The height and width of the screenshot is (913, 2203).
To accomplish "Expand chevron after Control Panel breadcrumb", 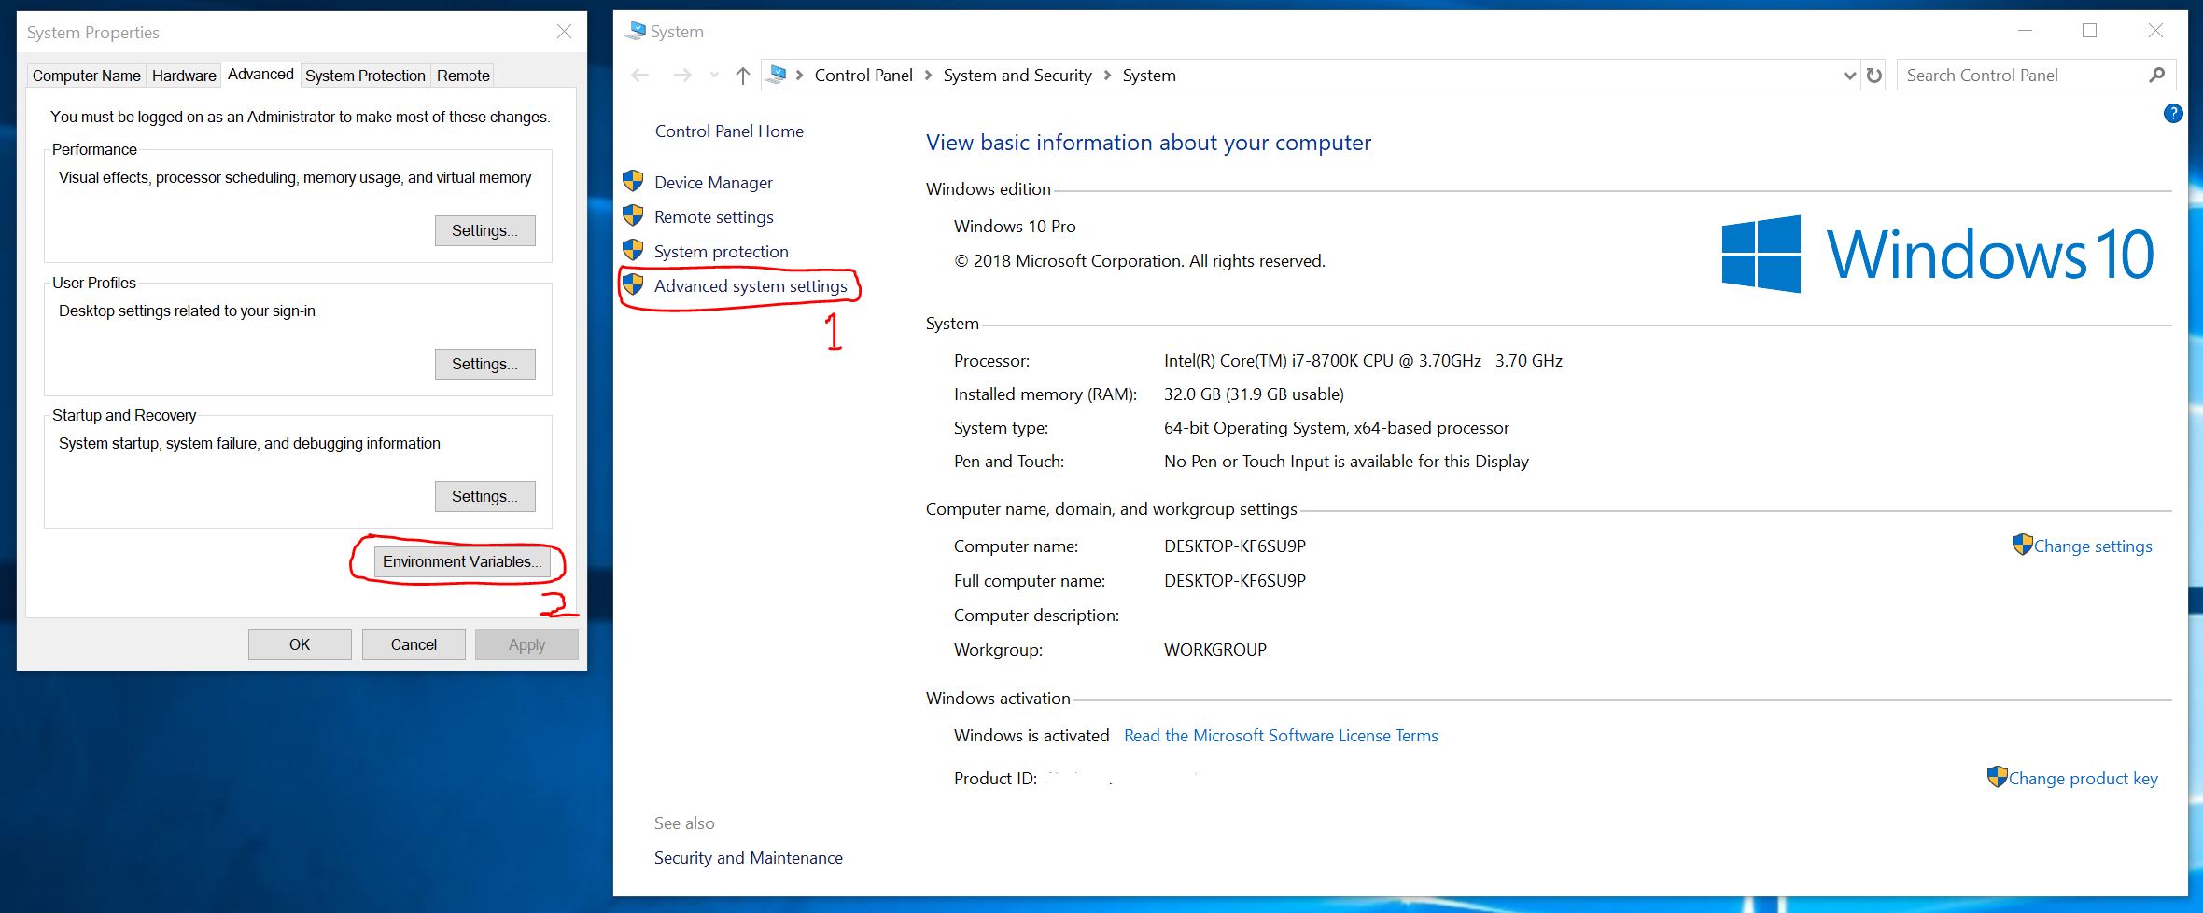I will [x=928, y=76].
